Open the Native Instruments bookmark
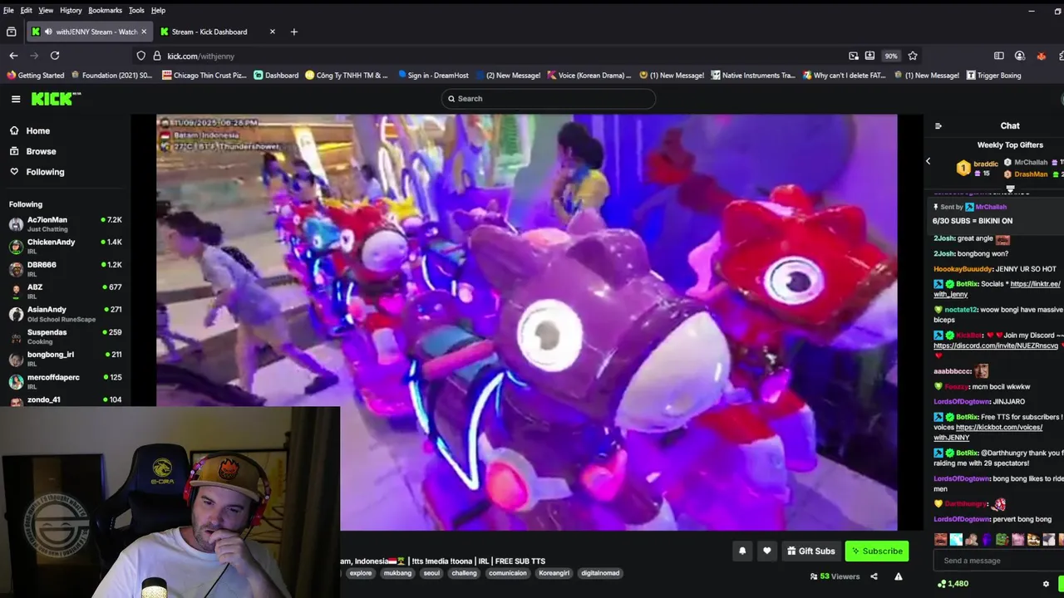The width and height of the screenshot is (1064, 598). [x=753, y=75]
